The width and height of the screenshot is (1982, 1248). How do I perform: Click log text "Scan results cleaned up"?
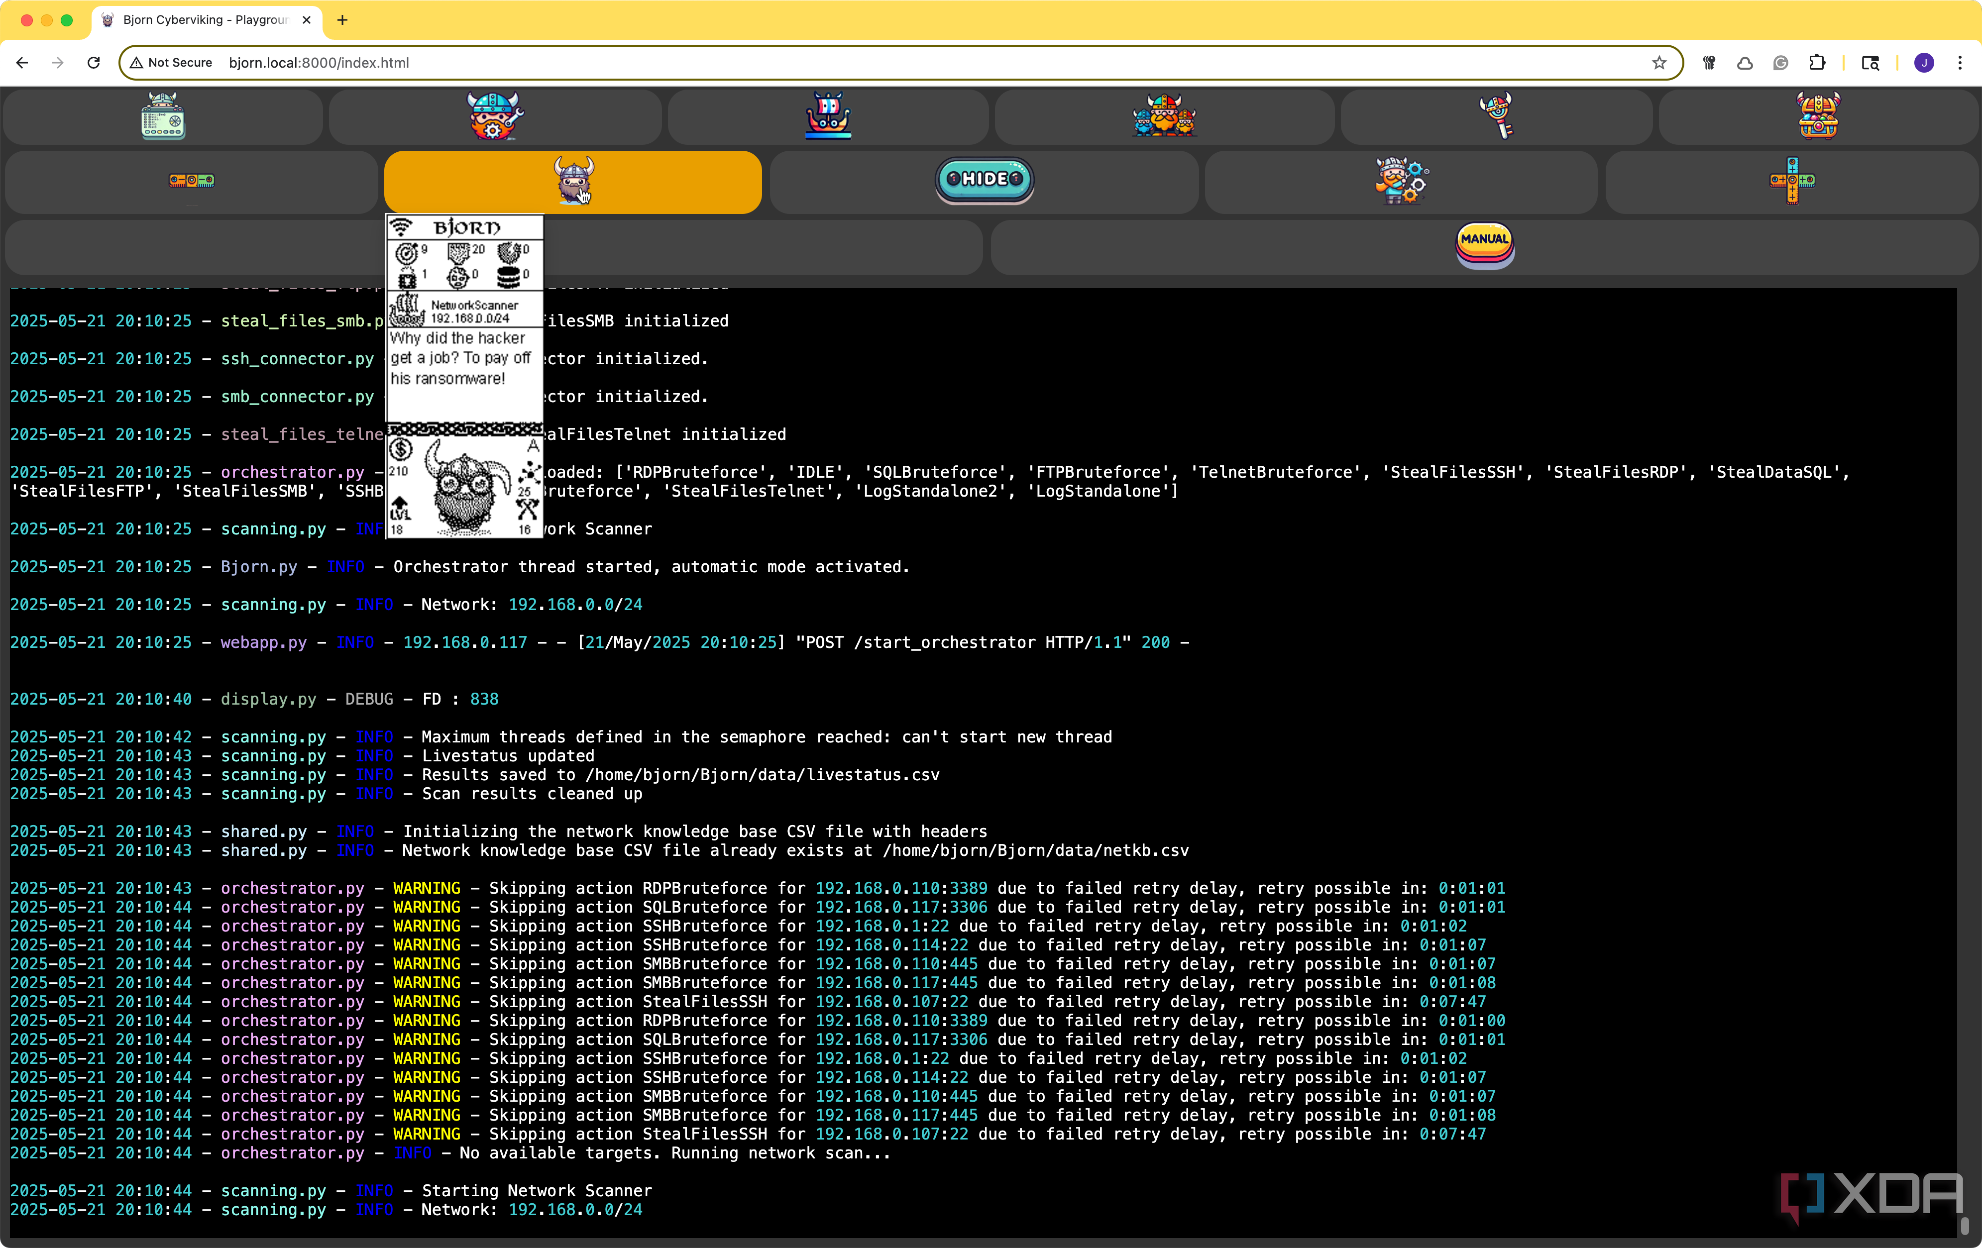pyautogui.click(x=532, y=794)
